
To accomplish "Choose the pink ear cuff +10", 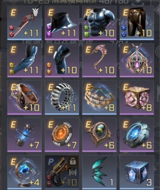I will (x=99, y=60).
